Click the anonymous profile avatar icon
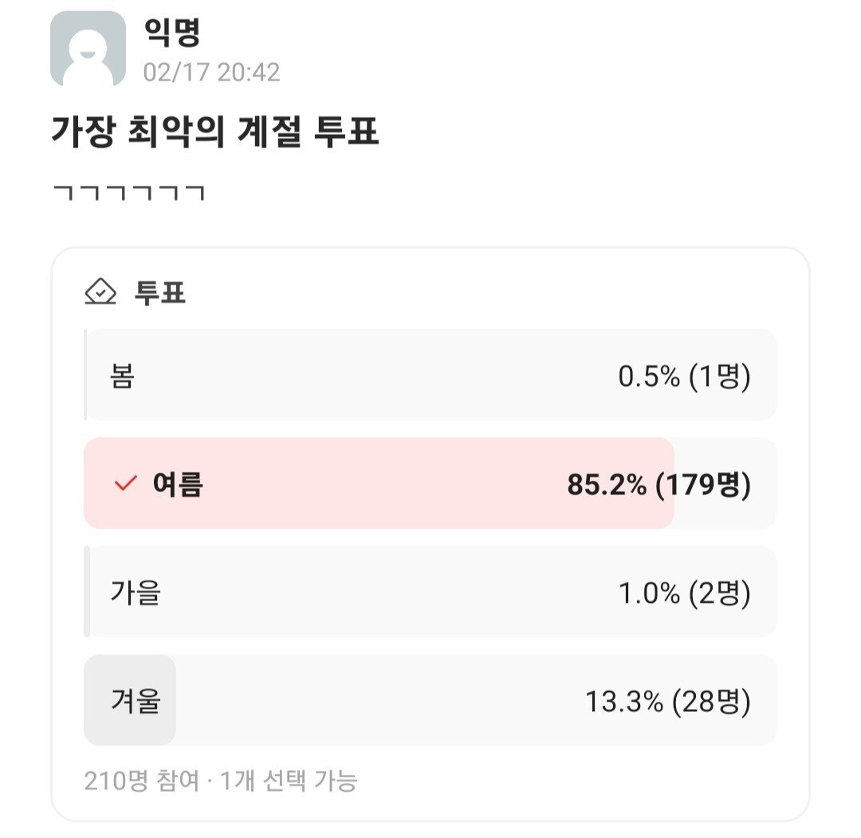 click(88, 49)
